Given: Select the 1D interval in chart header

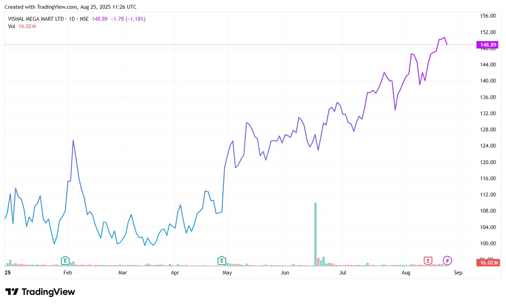Looking at the screenshot, I should coord(72,19).
